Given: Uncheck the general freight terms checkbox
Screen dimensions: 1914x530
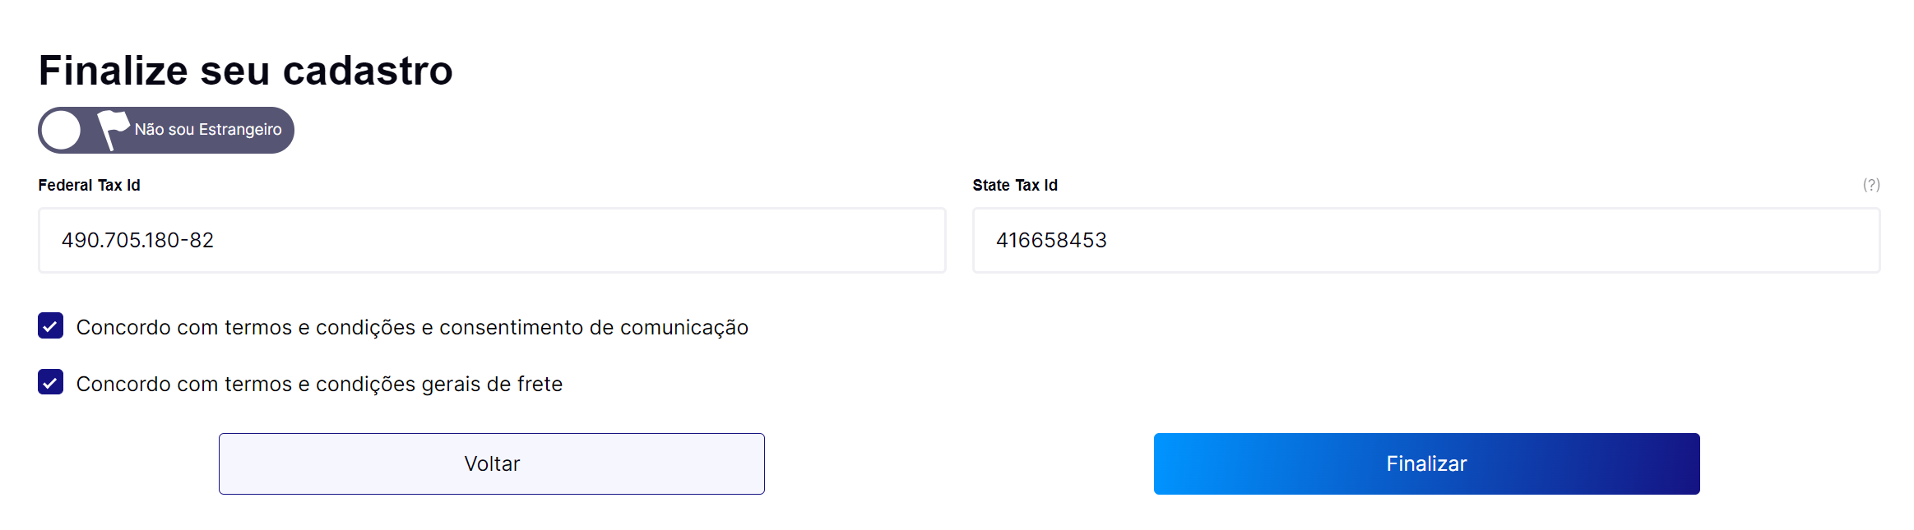Looking at the screenshot, I should (51, 382).
